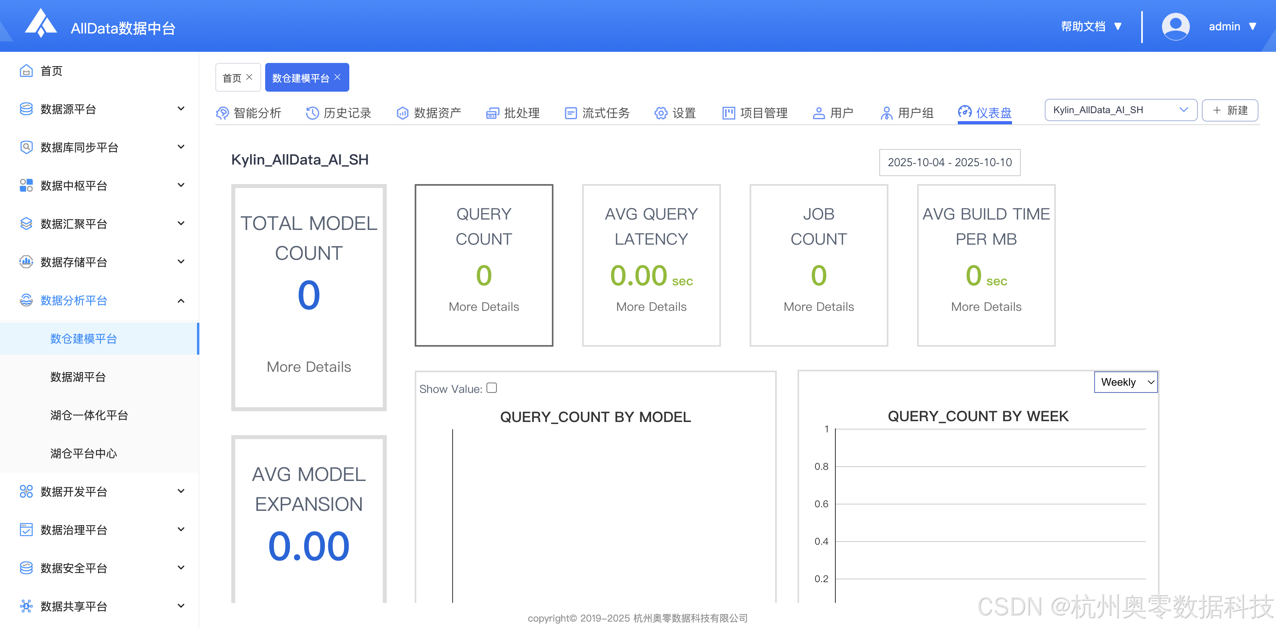Expand the 数据开发平台 menu chevron
The width and height of the screenshot is (1276, 628).
click(x=181, y=491)
